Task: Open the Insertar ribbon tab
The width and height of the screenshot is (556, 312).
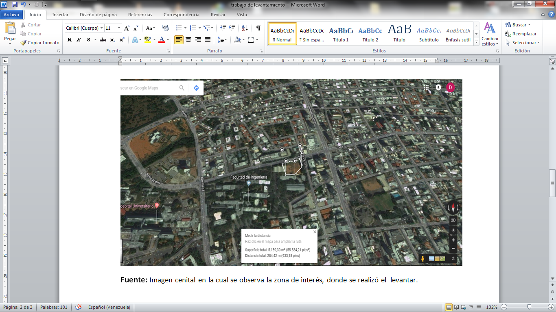Action: [60, 15]
